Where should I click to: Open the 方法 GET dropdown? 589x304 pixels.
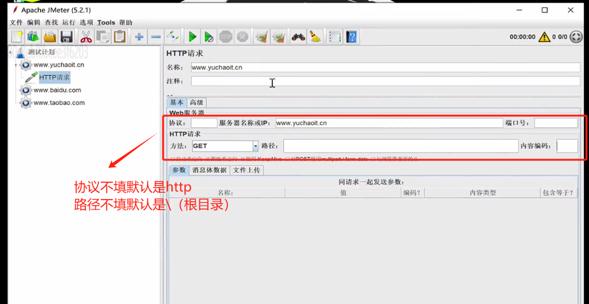(255, 146)
